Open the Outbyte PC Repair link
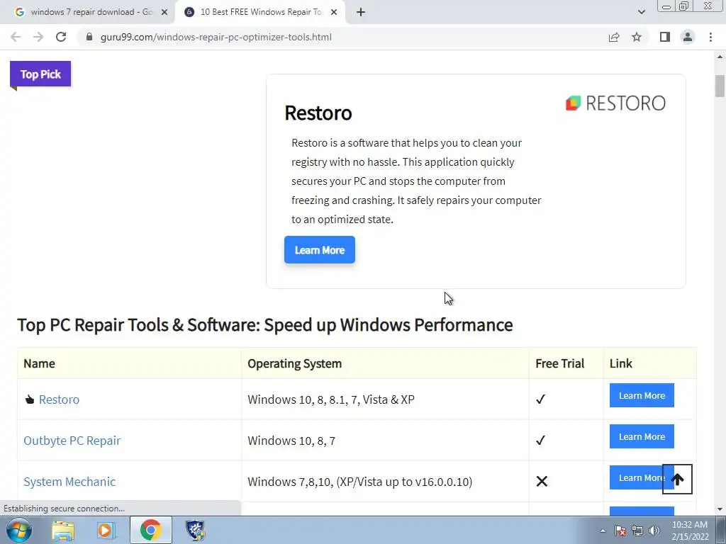Image resolution: width=726 pixels, height=544 pixels. tap(72, 441)
